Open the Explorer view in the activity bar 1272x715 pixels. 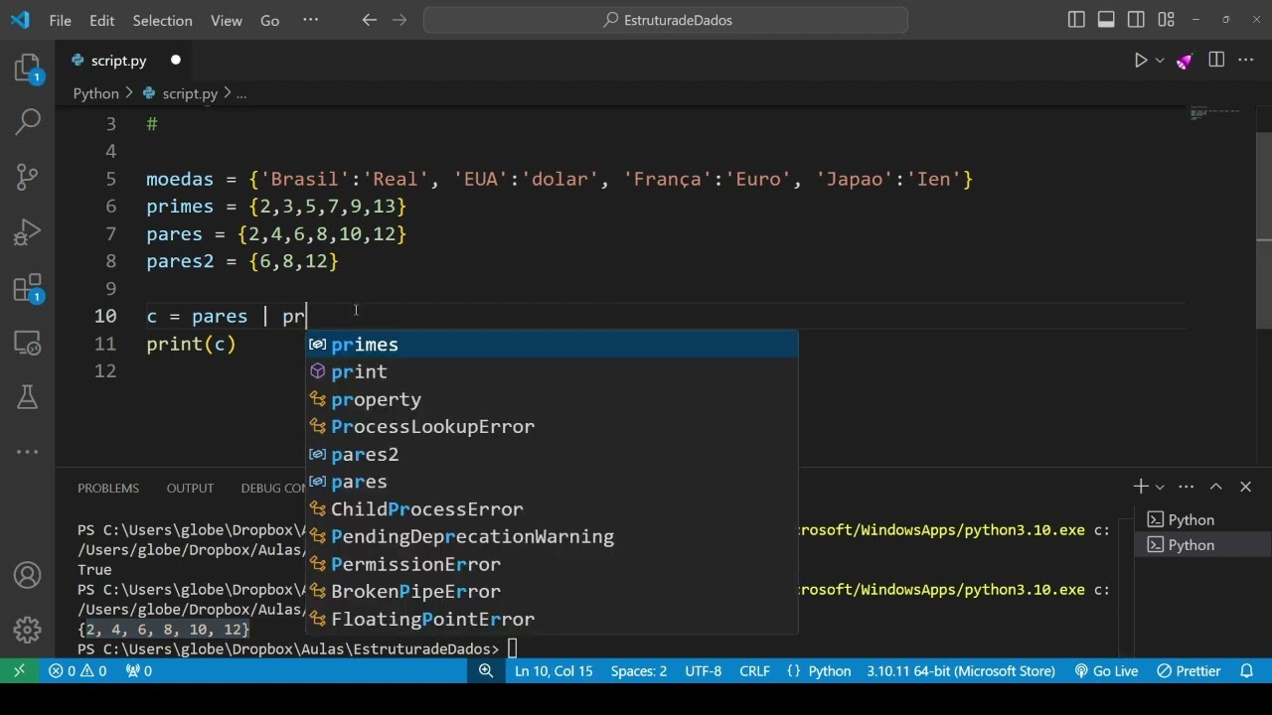[27, 68]
